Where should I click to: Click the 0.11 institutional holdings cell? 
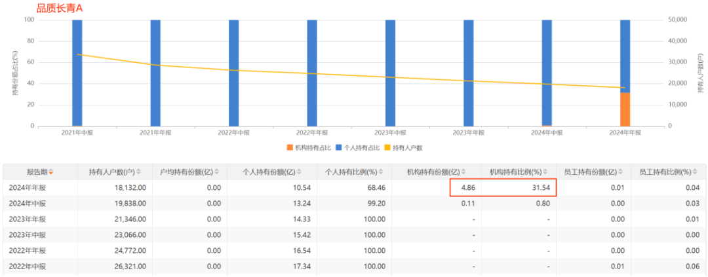(x=467, y=203)
